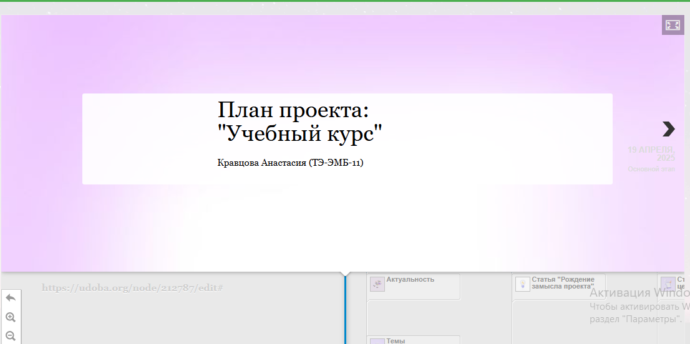Click the title План проекта: "Учебный курс"
Screen dimensions: 690x344
[x=300, y=122]
